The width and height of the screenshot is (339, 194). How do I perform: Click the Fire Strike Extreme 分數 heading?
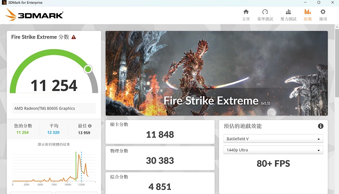click(40, 37)
